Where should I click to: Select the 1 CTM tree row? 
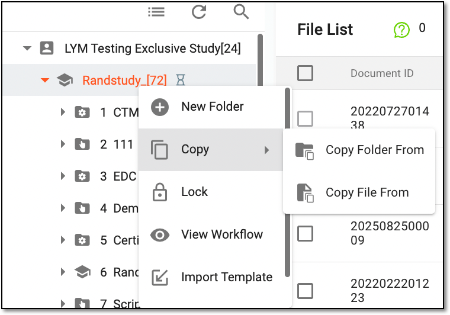click(119, 112)
